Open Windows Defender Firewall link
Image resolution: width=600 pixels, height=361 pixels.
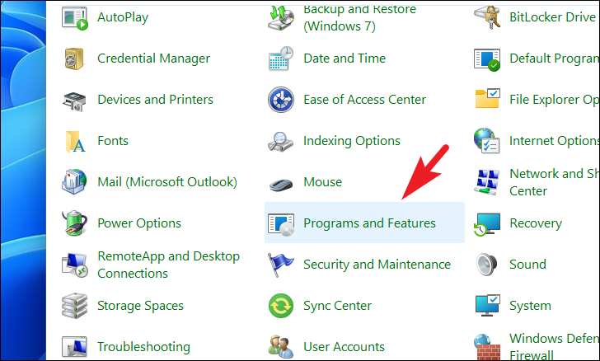[x=555, y=347]
